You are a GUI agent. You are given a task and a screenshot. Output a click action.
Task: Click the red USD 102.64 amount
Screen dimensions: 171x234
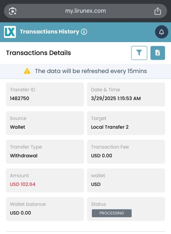pyautogui.click(x=23, y=184)
